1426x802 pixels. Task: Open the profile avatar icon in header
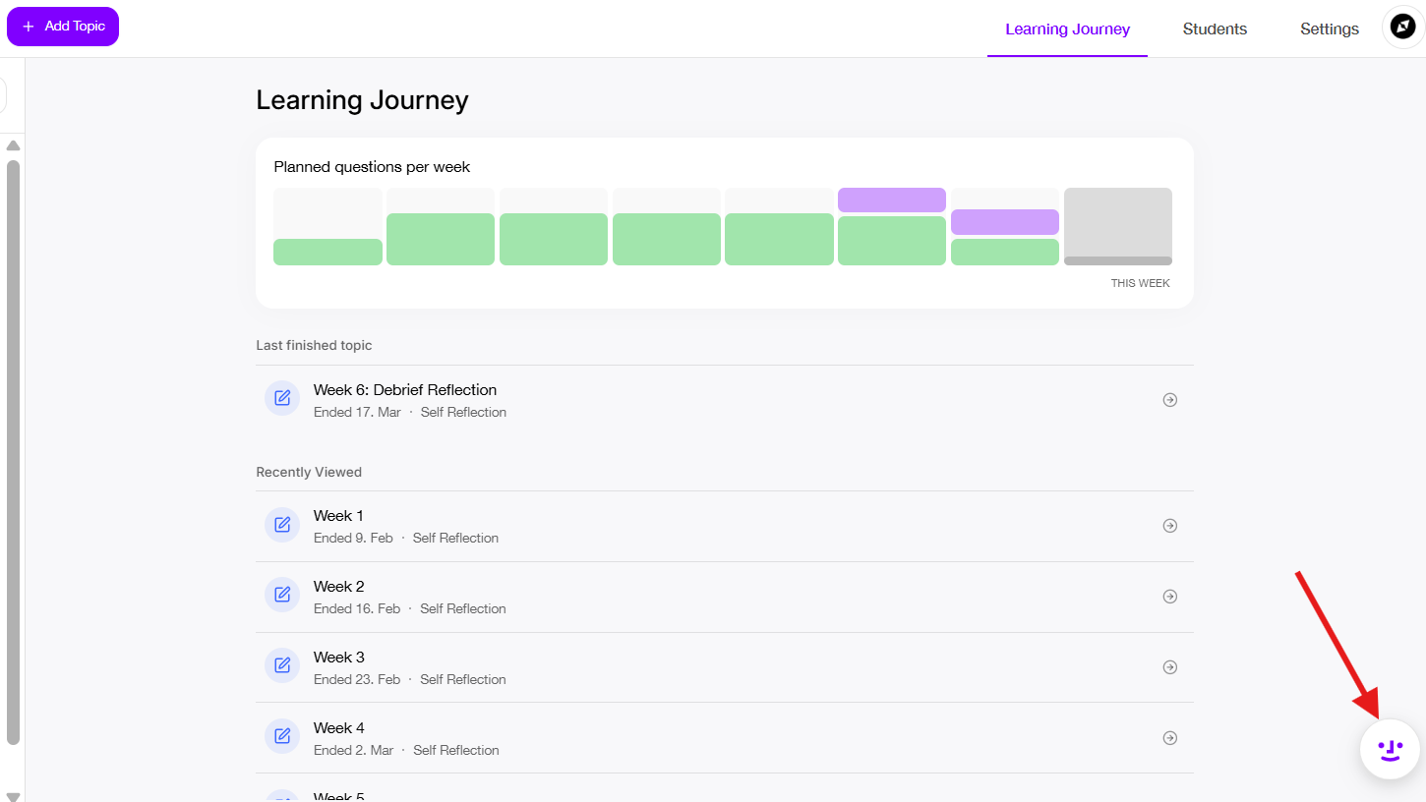[x=1403, y=28]
